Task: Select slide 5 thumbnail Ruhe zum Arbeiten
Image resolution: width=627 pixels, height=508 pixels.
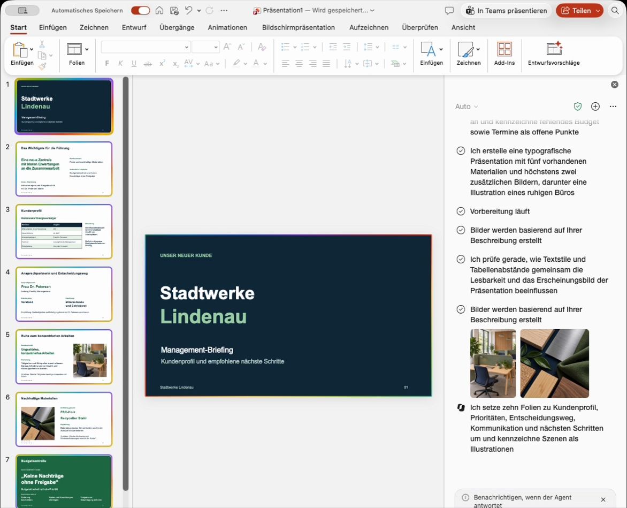Action: [64, 357]
